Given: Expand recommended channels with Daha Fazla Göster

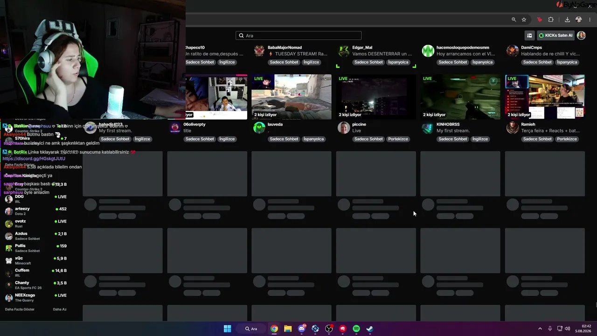Looking at the screenshot, I should (x=20, y=309).
